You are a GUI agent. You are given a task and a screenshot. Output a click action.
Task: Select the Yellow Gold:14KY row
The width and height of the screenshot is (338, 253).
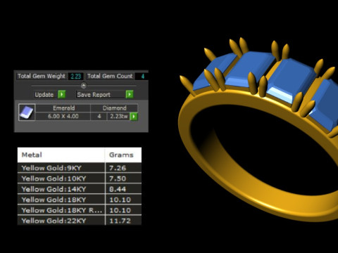(80, 189)
